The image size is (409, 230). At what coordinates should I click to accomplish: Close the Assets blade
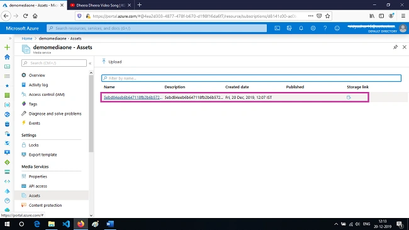405,47
